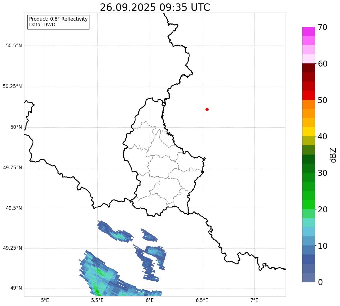Click the colorbar tick label 30

322,173
